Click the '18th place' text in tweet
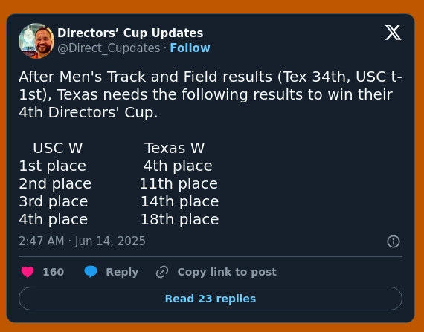Image resolution: width=424 pixels, height=332 pixels. 179,219
